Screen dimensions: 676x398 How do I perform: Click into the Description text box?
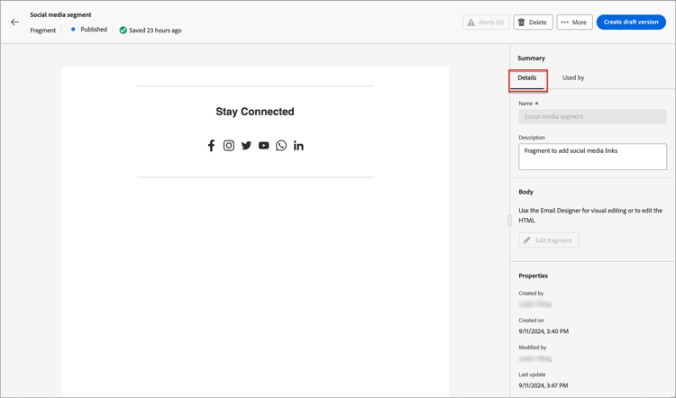[x=592, y=157]
